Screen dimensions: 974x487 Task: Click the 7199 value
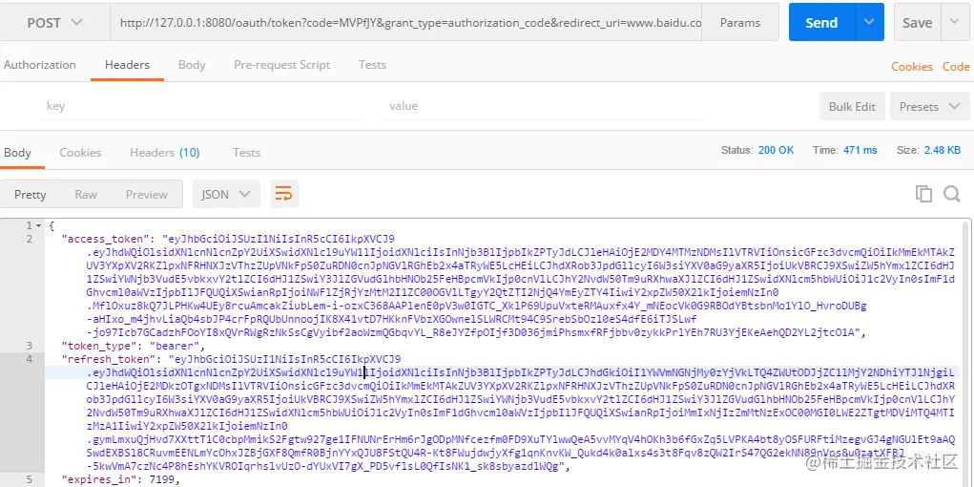[161, 479]
